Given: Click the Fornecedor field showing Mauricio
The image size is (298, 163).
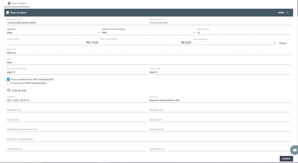Looking at the screenshot, I should tap(149, 53).
